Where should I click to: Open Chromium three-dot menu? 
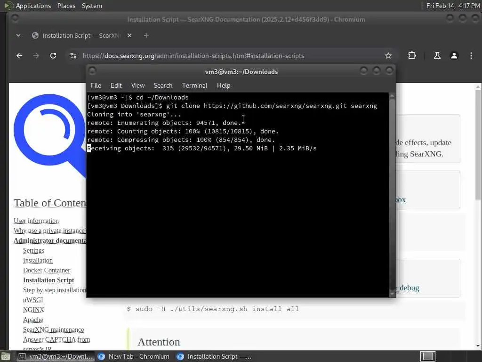point(471,56)
